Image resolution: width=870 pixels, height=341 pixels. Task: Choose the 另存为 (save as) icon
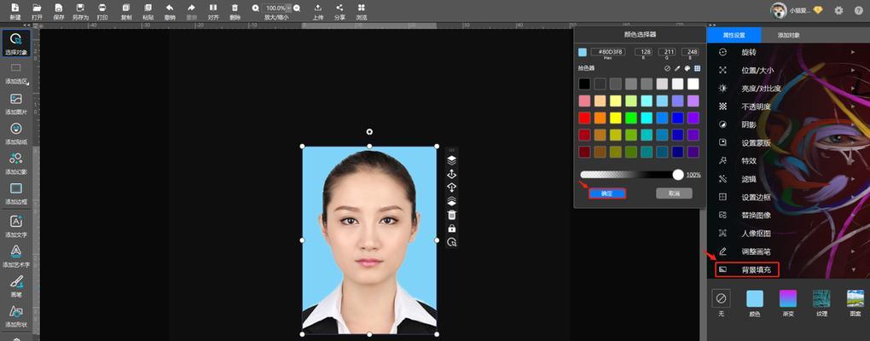[x=80, y=9]
